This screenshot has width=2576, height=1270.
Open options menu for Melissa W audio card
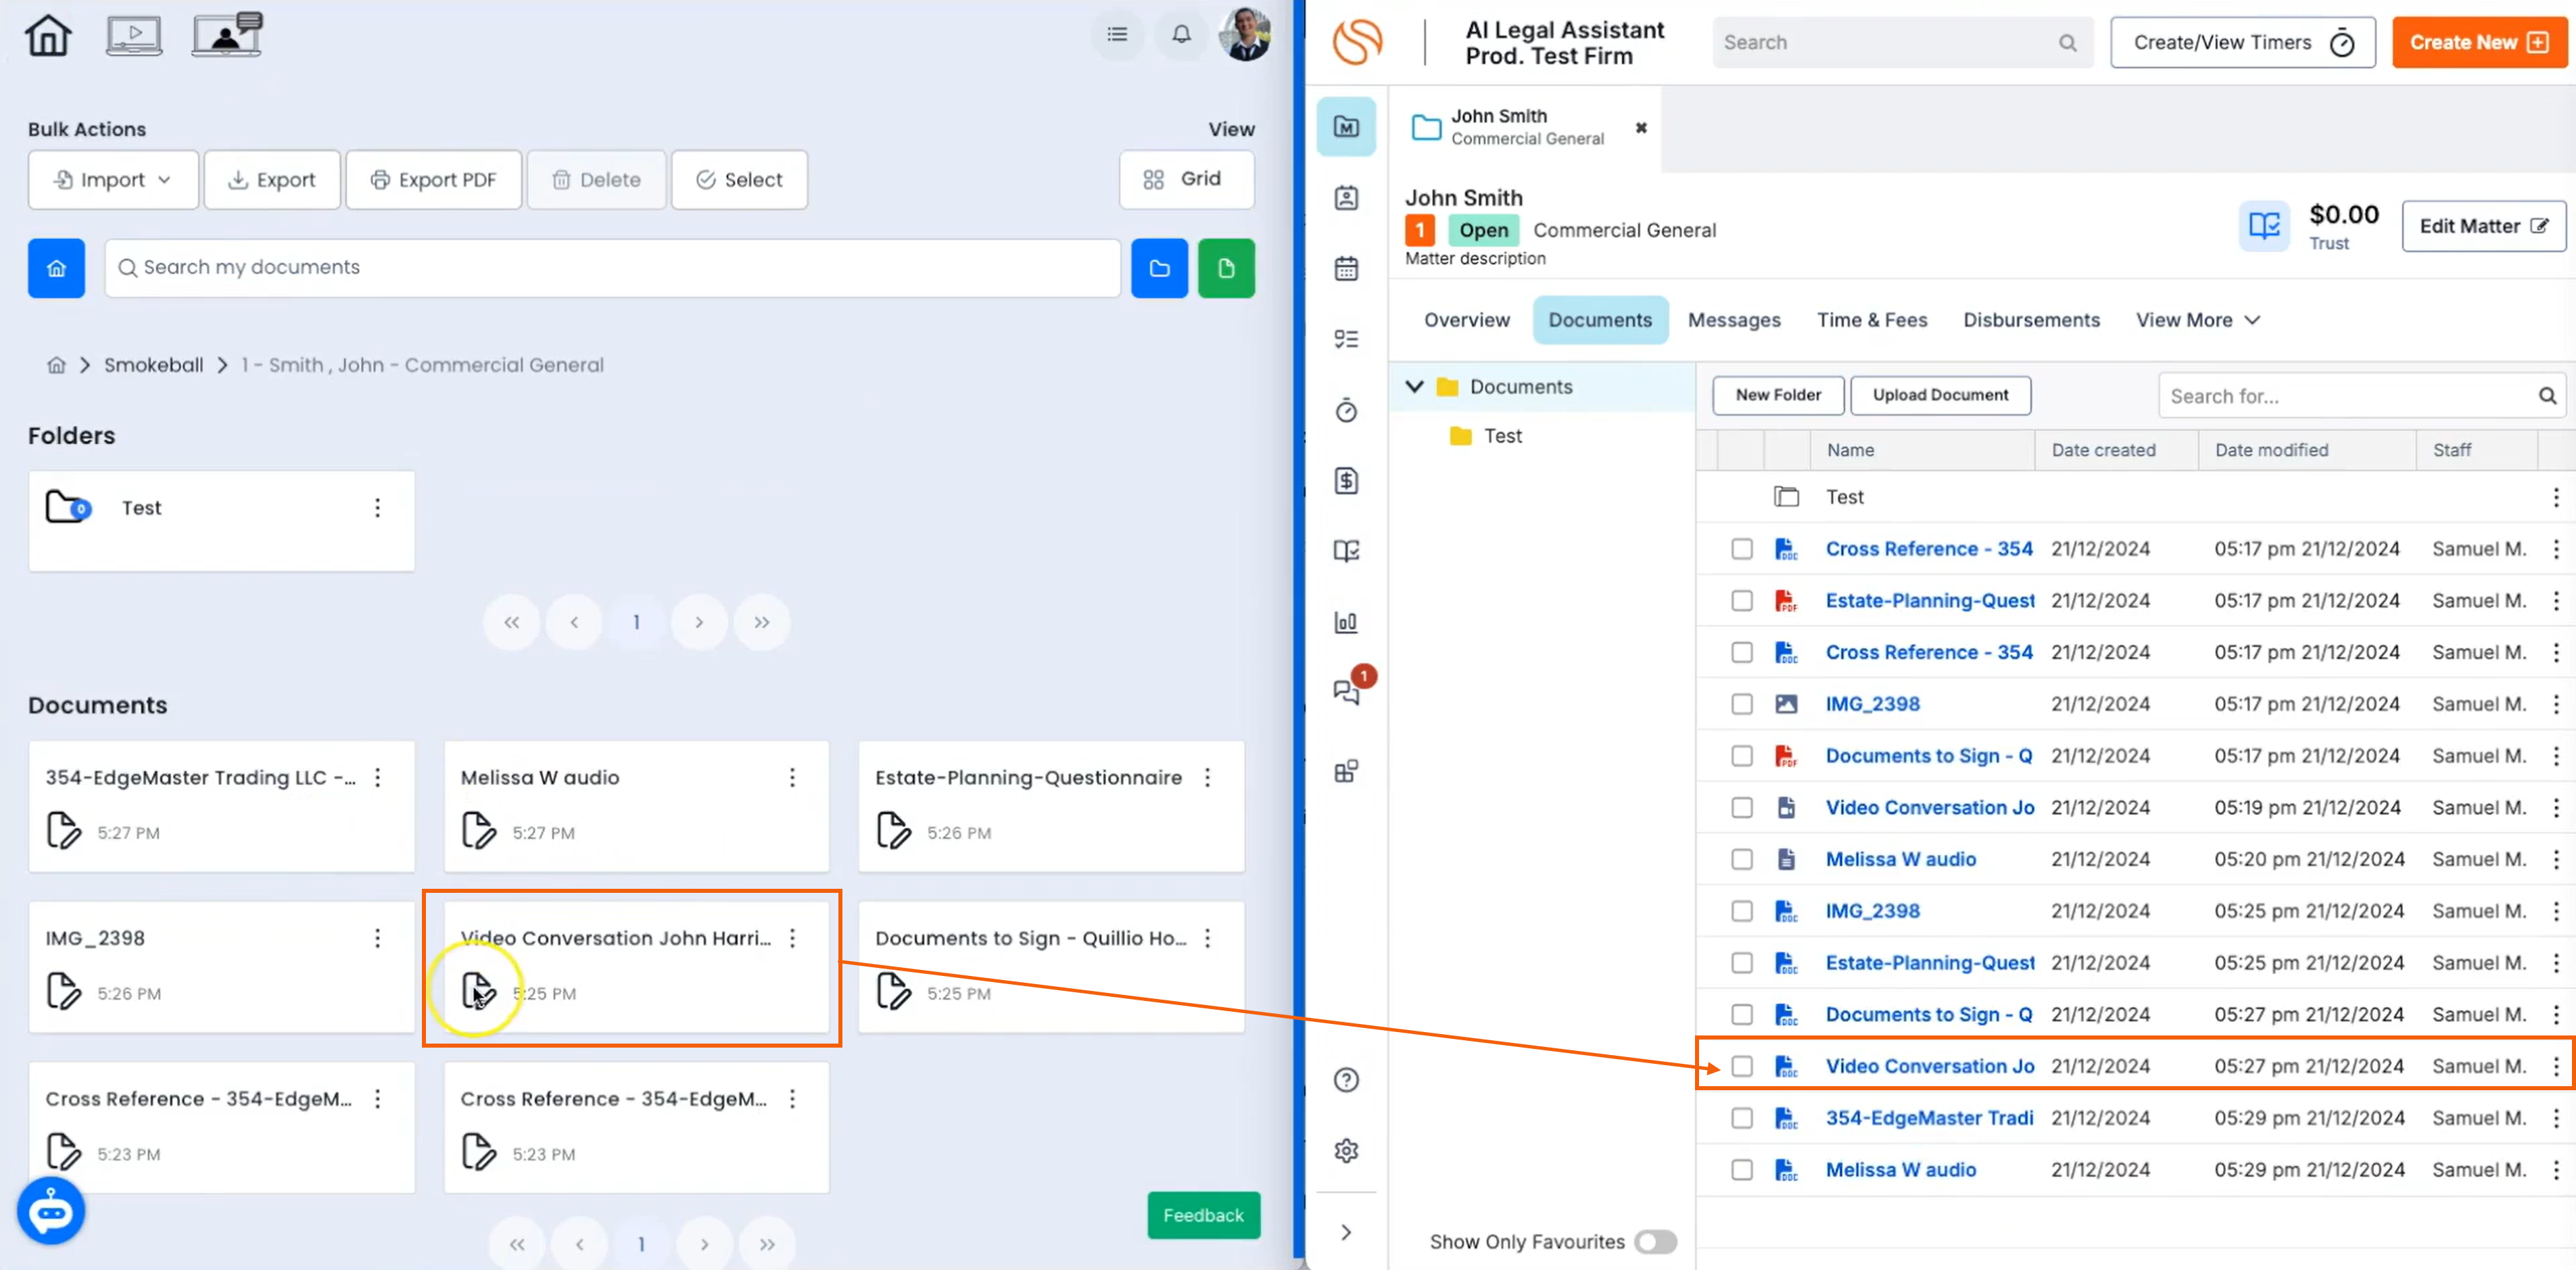pos(792,778)
